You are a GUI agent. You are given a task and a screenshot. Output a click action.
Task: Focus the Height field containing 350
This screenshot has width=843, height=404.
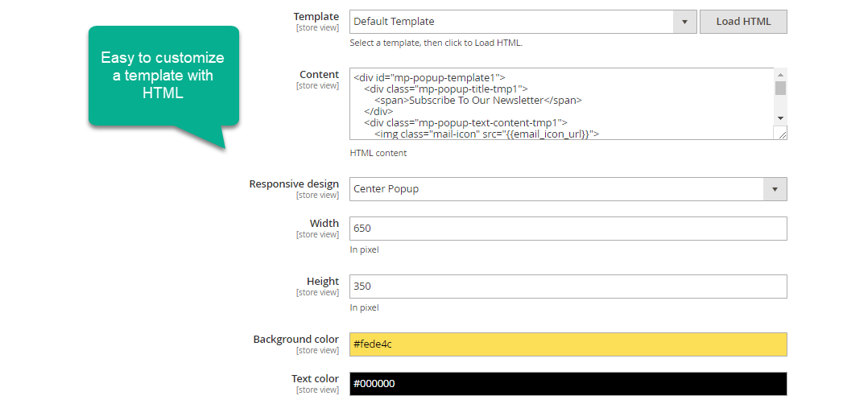click(568, 287)
